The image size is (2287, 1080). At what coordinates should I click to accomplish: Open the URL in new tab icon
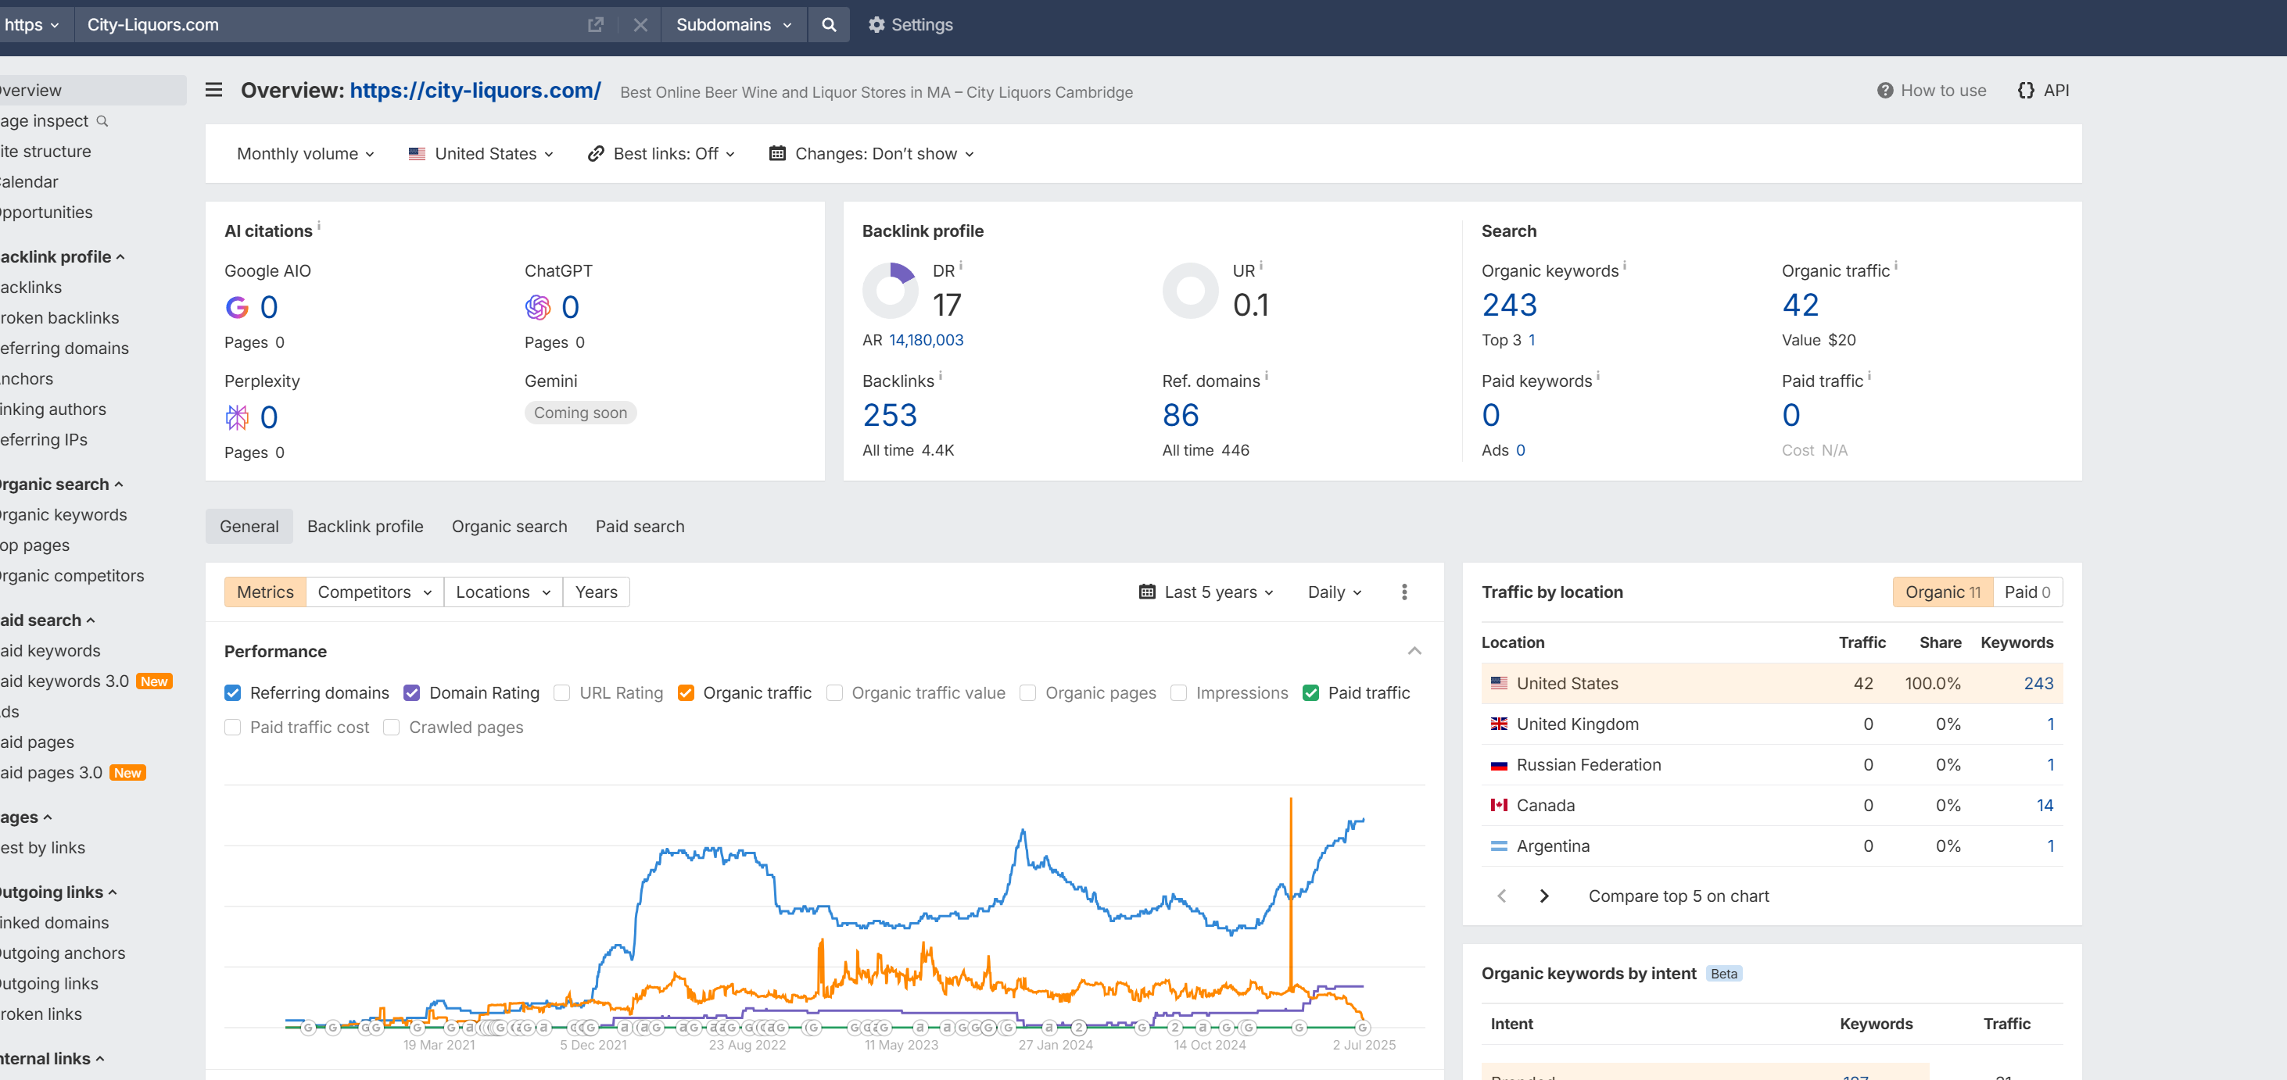click(596, 25)
